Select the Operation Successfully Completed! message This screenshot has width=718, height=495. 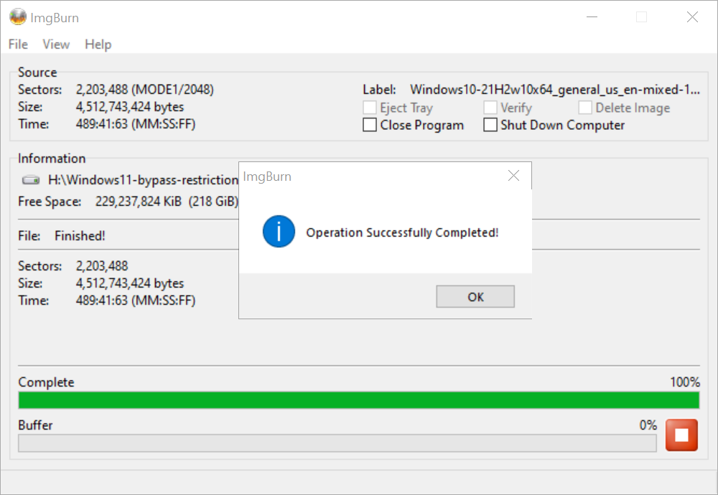(x=402, y=232)
